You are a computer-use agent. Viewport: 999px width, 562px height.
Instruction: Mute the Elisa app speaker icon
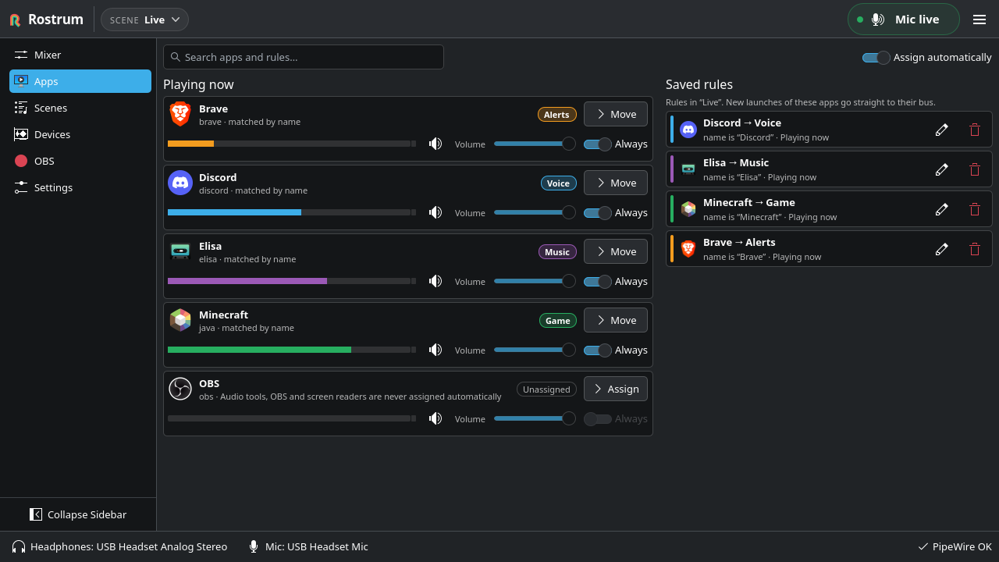point(436,281)
